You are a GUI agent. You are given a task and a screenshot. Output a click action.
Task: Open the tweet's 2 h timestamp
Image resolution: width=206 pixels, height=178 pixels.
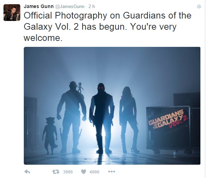92,6
